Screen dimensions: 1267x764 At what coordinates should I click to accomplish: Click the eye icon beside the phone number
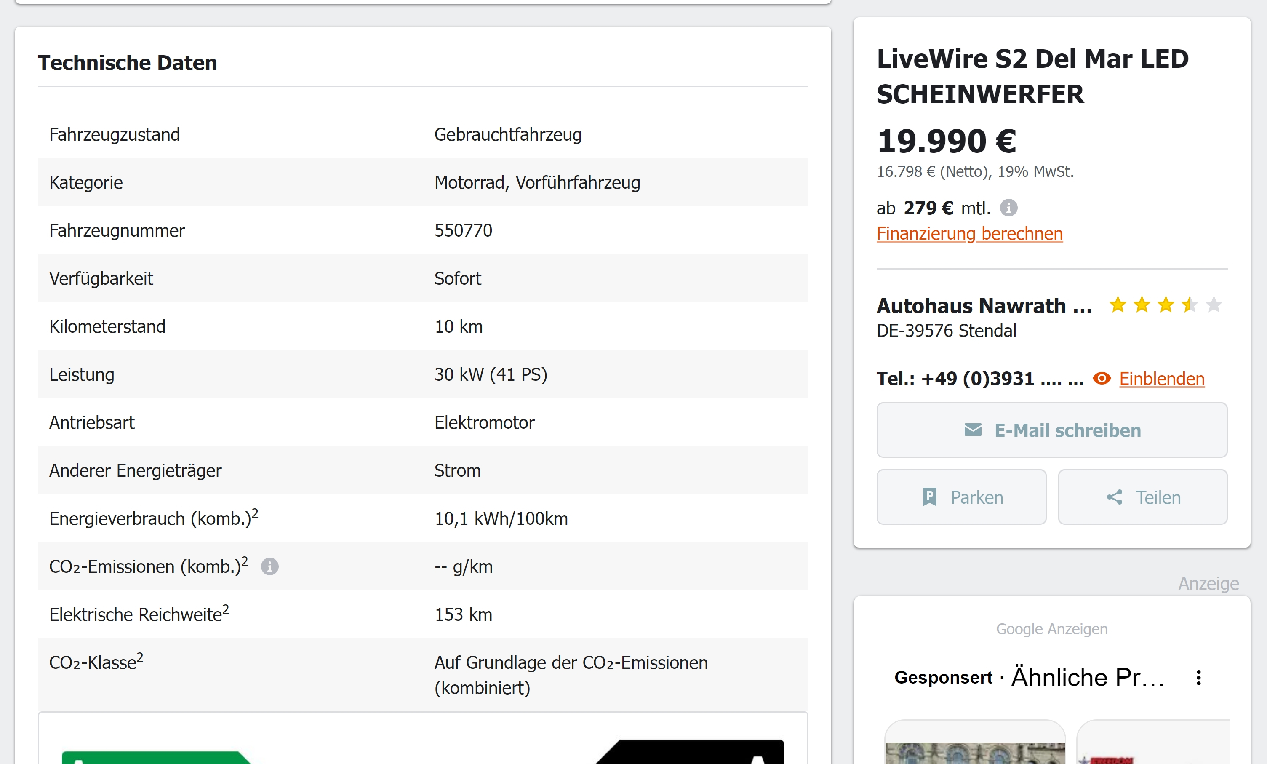(1102, 379)
